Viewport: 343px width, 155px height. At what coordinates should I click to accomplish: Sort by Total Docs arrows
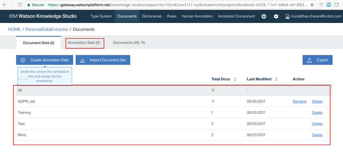pyautogui.click(x=235, y=80)
